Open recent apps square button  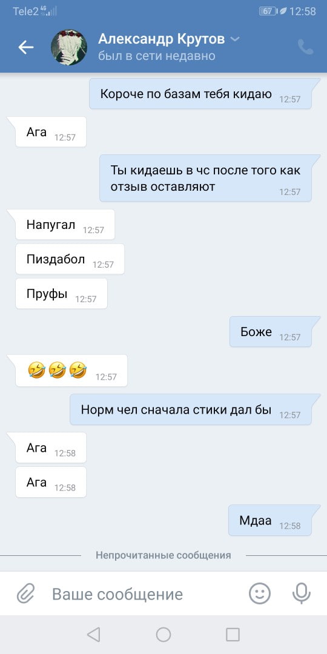coord(233,635)
